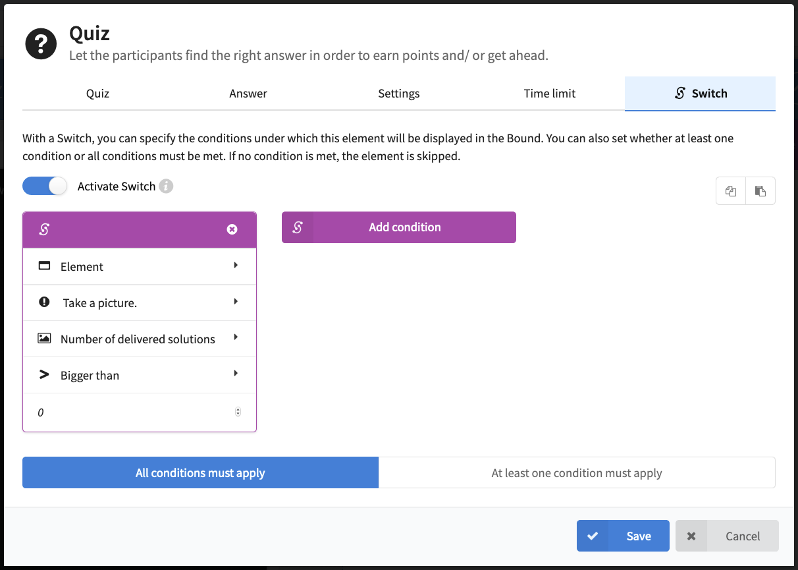
Task: Open the Time limit tab
Action: (x=550, y=94)
